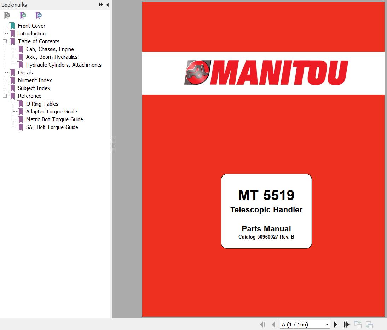This screenshot has height=330, width=387.
Task: Click the MT 5519 title text
Action: coord(266,195)
